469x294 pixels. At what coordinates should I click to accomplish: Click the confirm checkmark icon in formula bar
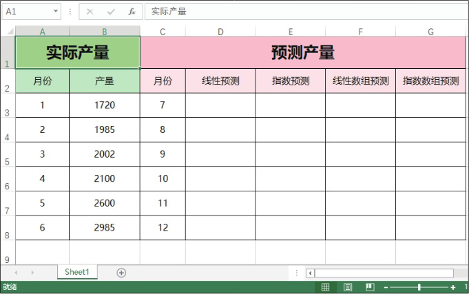pyautogui.click(x=111, y=12)
